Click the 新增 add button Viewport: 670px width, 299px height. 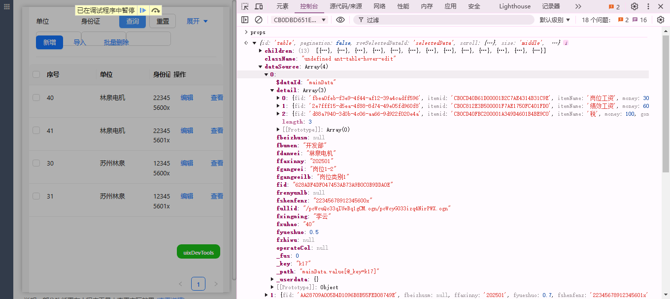pos(49,42)
